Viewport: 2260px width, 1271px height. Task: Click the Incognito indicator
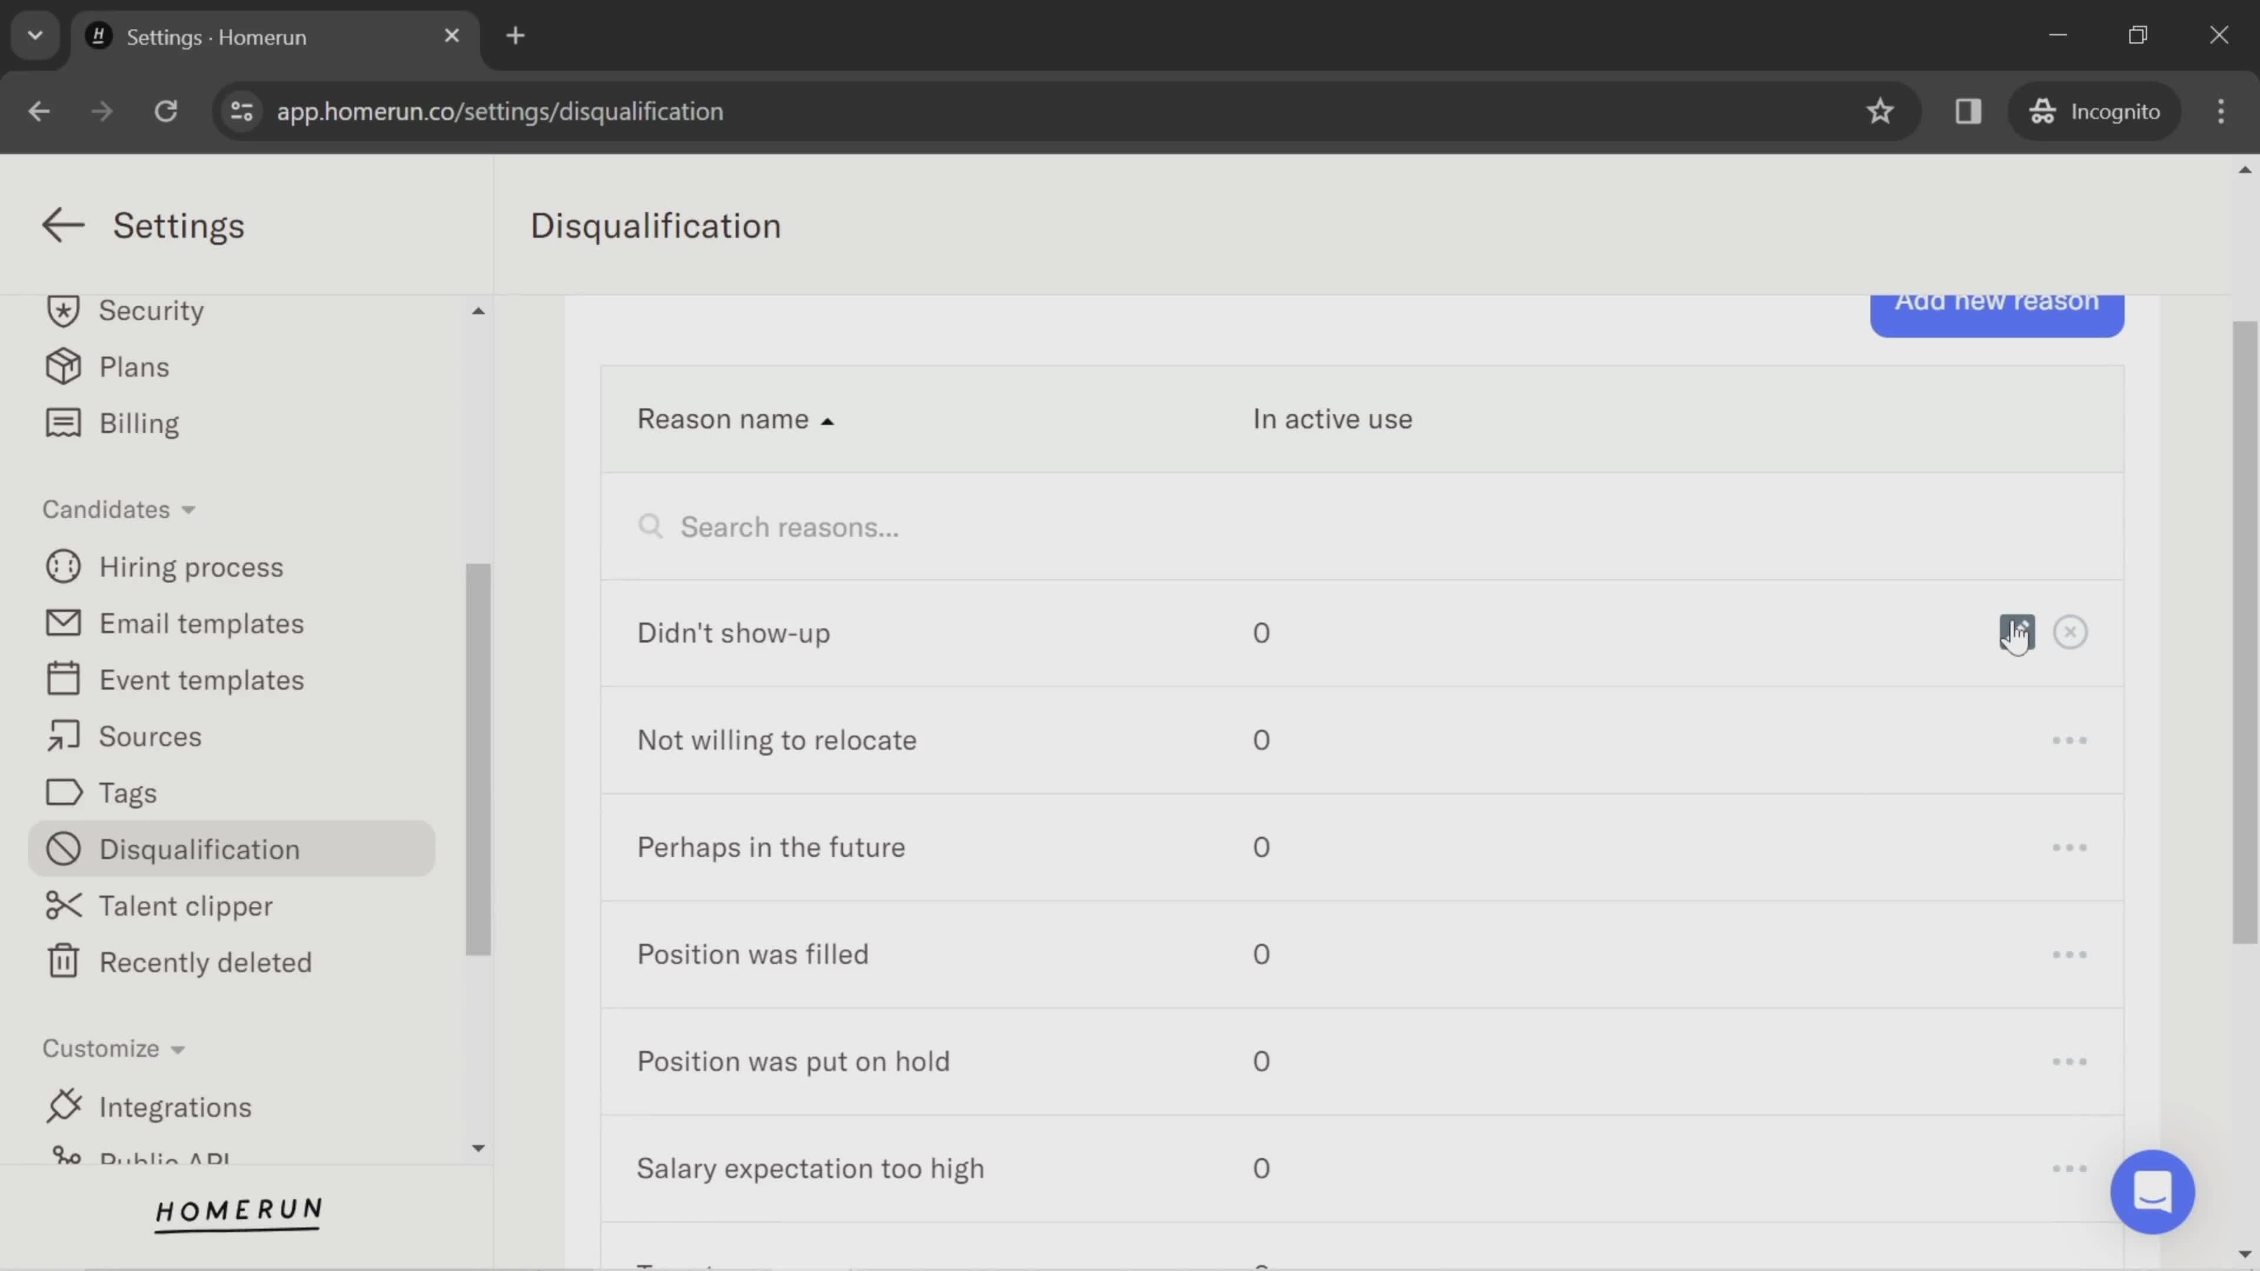click(x=2094, y=111)
